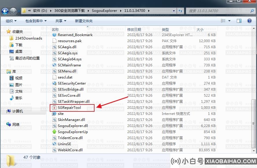Select the SETaskWrapper.dll file icon
257x168 pixels.
tap(54, 101)
